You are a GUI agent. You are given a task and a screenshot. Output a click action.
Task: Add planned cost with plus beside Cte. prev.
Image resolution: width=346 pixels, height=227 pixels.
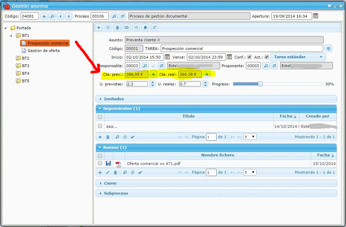154,74
